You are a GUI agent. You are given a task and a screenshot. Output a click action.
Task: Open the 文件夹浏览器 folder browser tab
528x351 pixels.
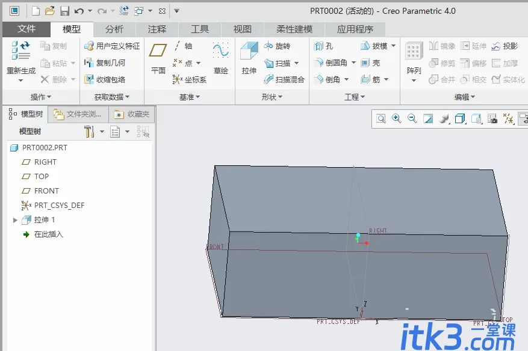tap(78, 114)
